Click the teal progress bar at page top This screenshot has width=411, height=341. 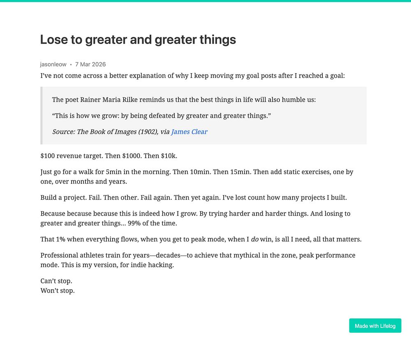tap(205, 1)
